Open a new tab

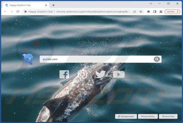tap(54, 5)
